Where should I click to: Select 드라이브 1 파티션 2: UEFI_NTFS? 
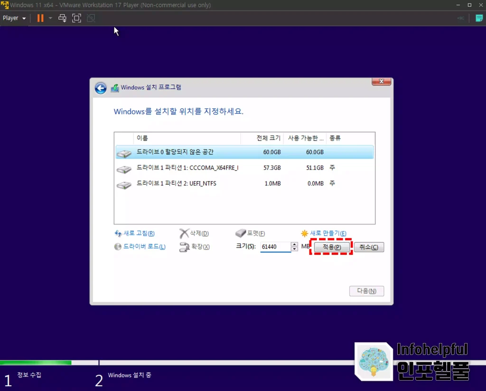pos(244,184)
